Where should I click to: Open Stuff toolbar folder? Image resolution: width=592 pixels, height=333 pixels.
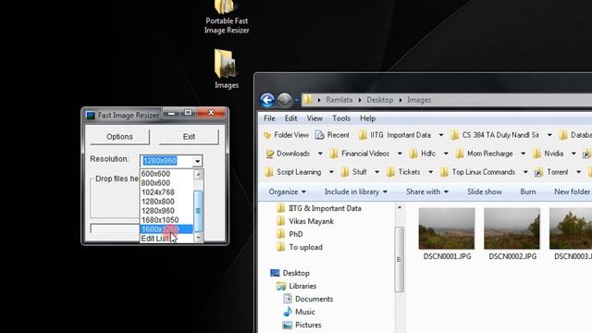point(353,172)
